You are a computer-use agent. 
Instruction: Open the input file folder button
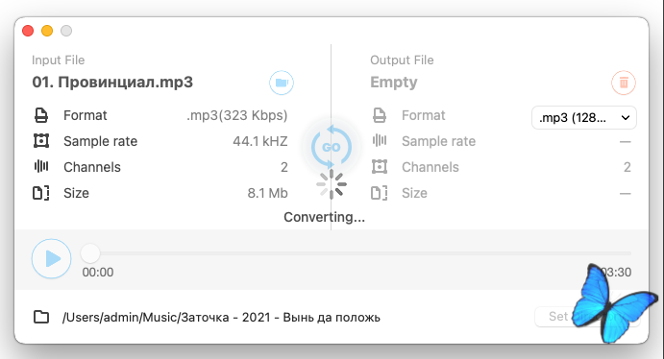coord(282,83)
